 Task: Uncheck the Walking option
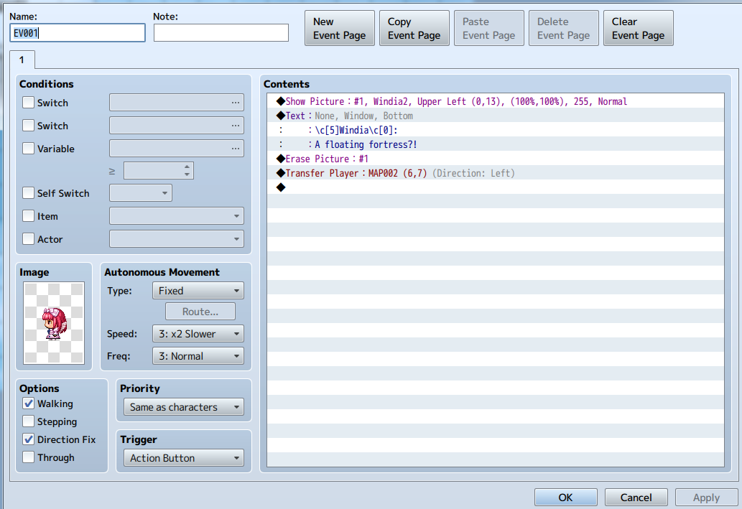[x=29, y=403]
